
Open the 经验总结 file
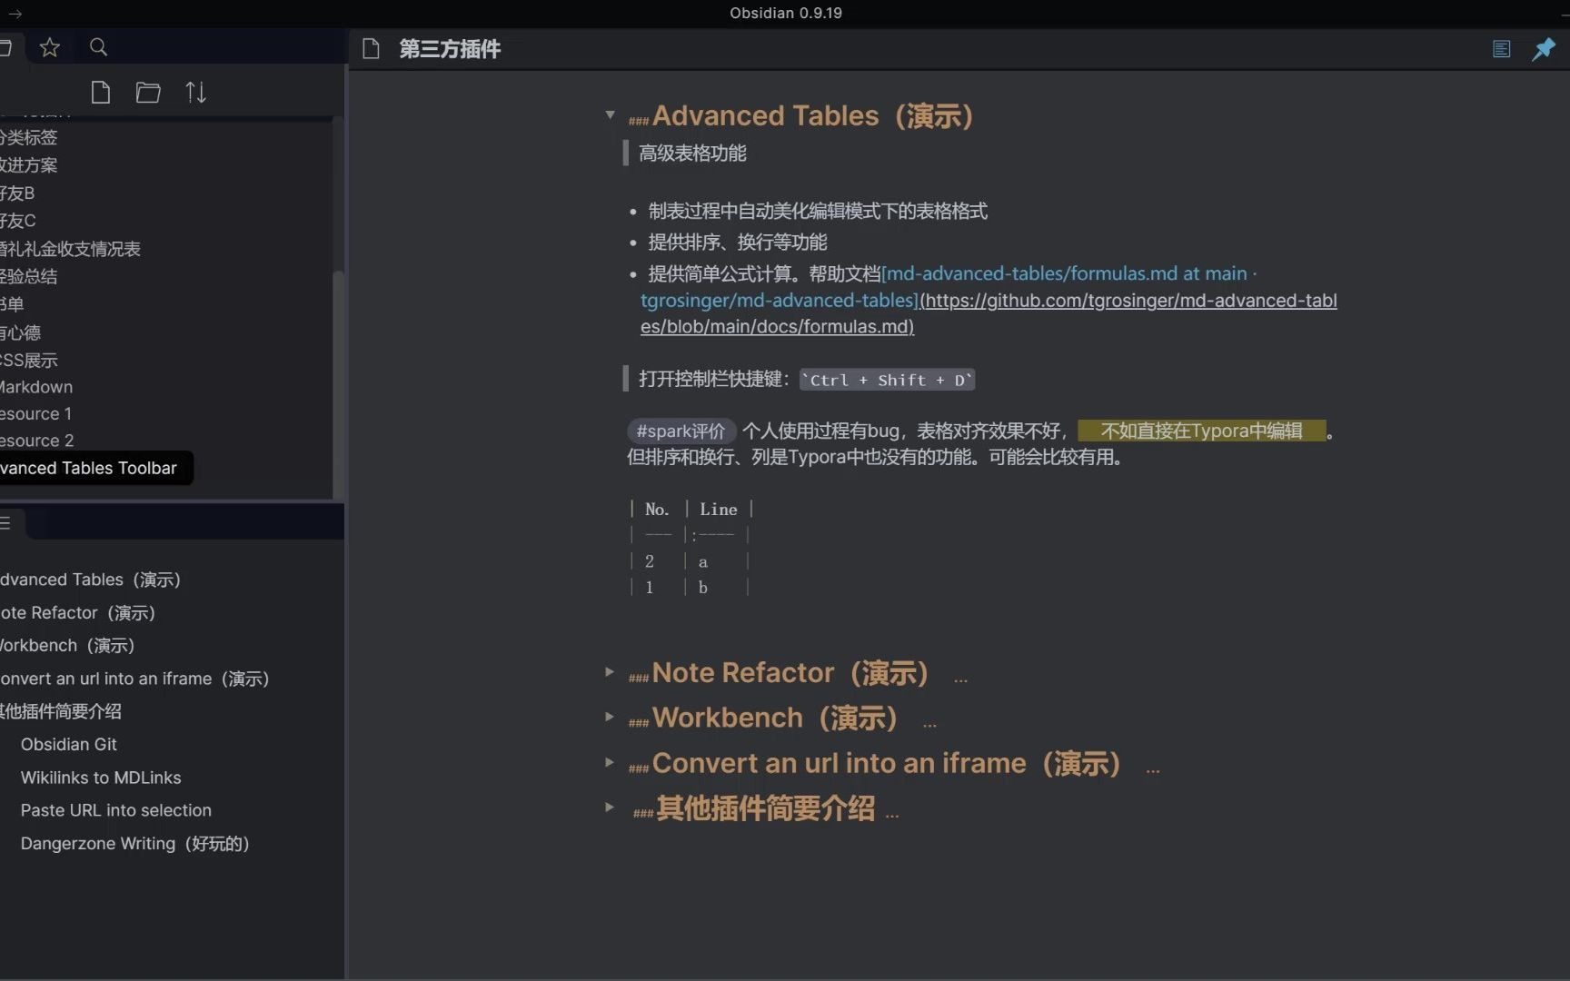coord(28,276)
